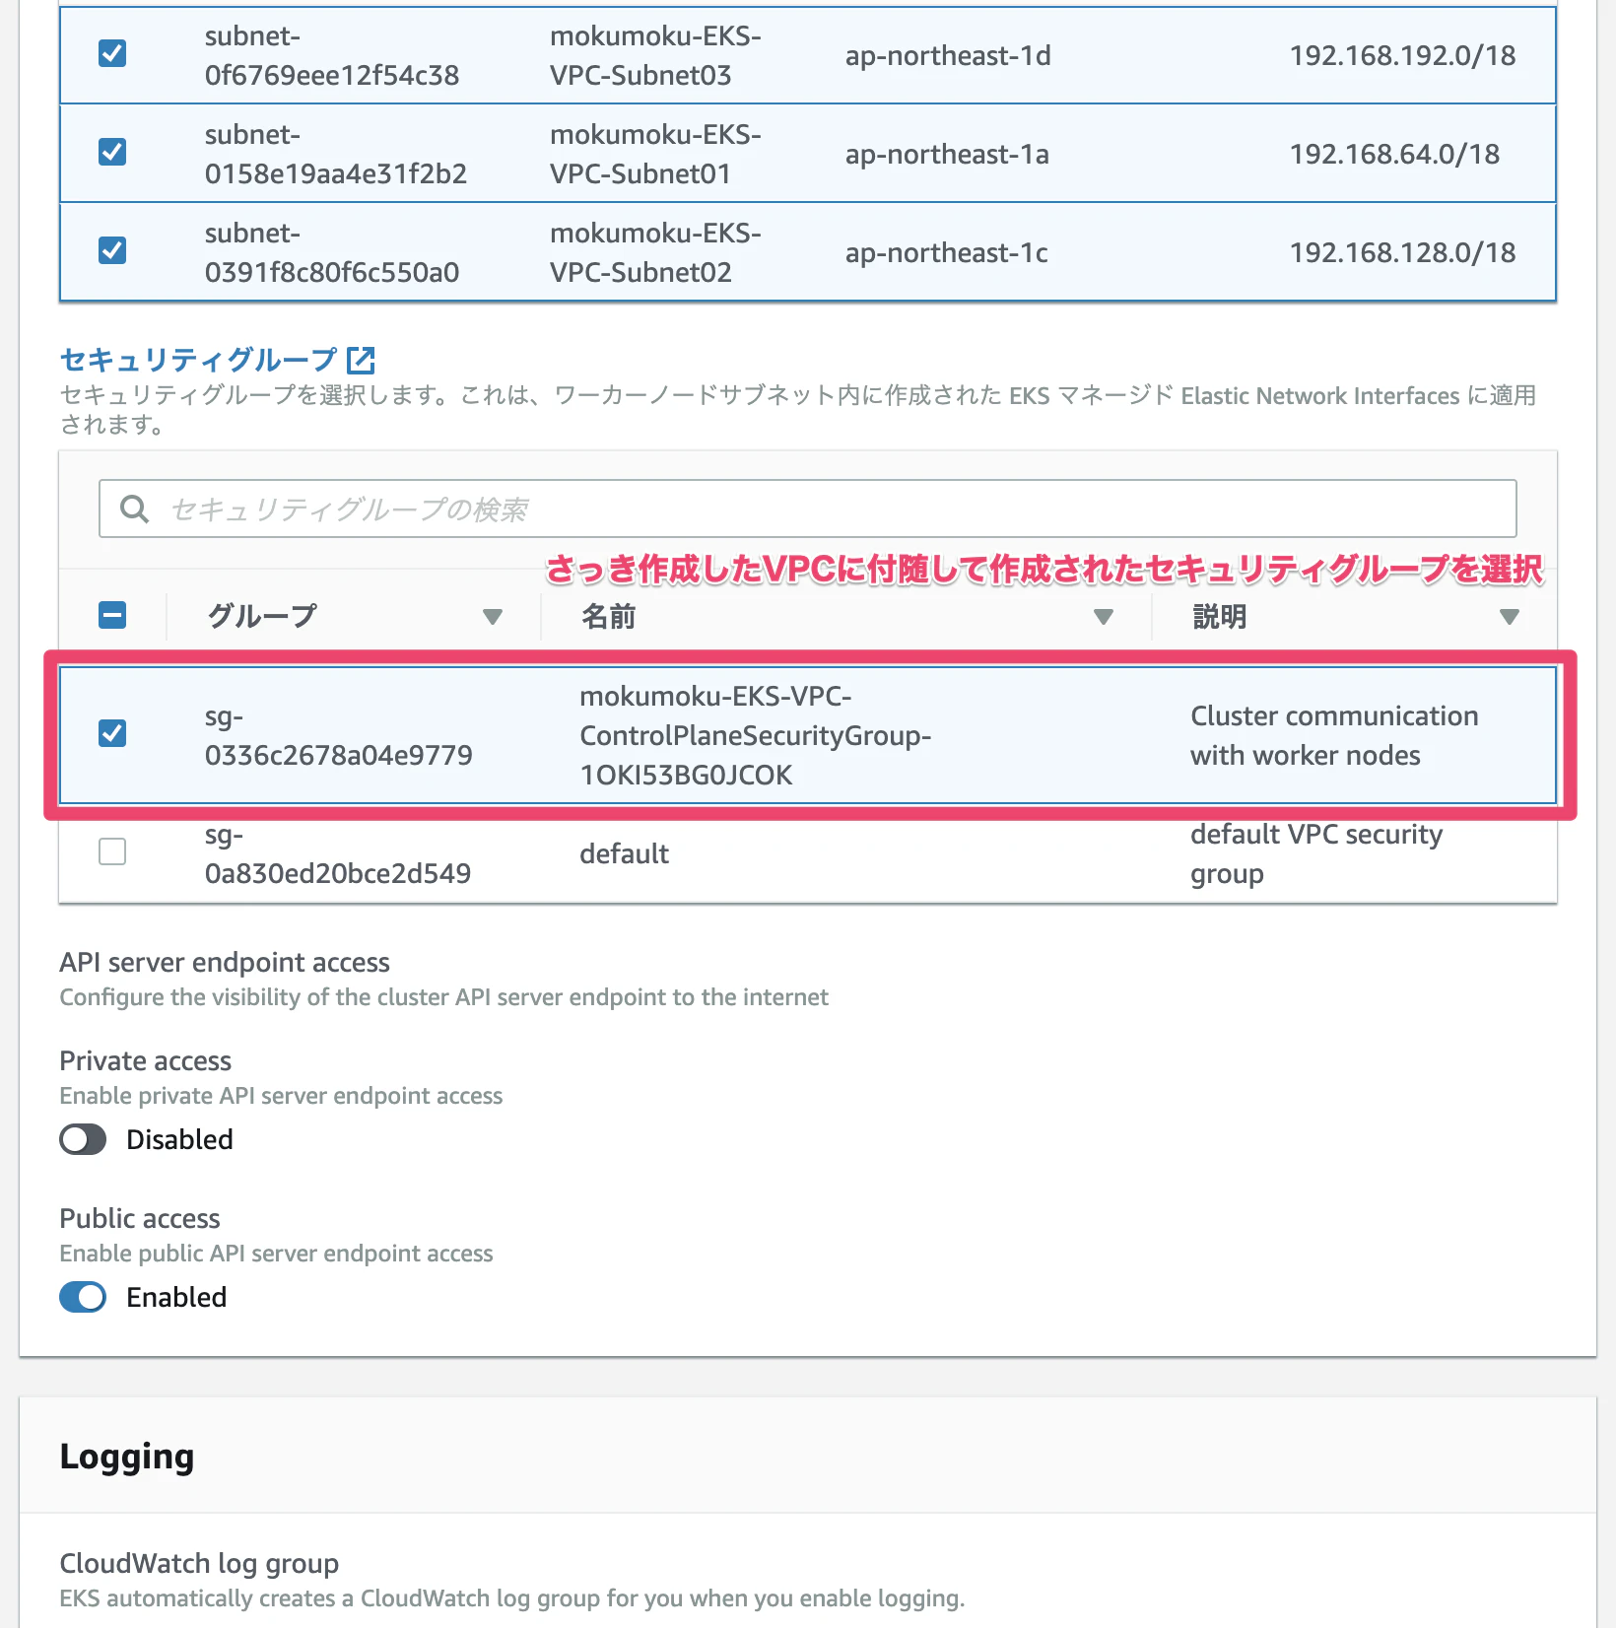Click the search magnifier icon in security group search
The width and height of the screenshot is (1616, 1630).
coord(134,509)
